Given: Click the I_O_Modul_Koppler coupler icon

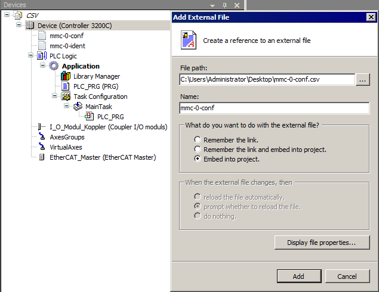Looking at the screenshot, I should (42, 126).
